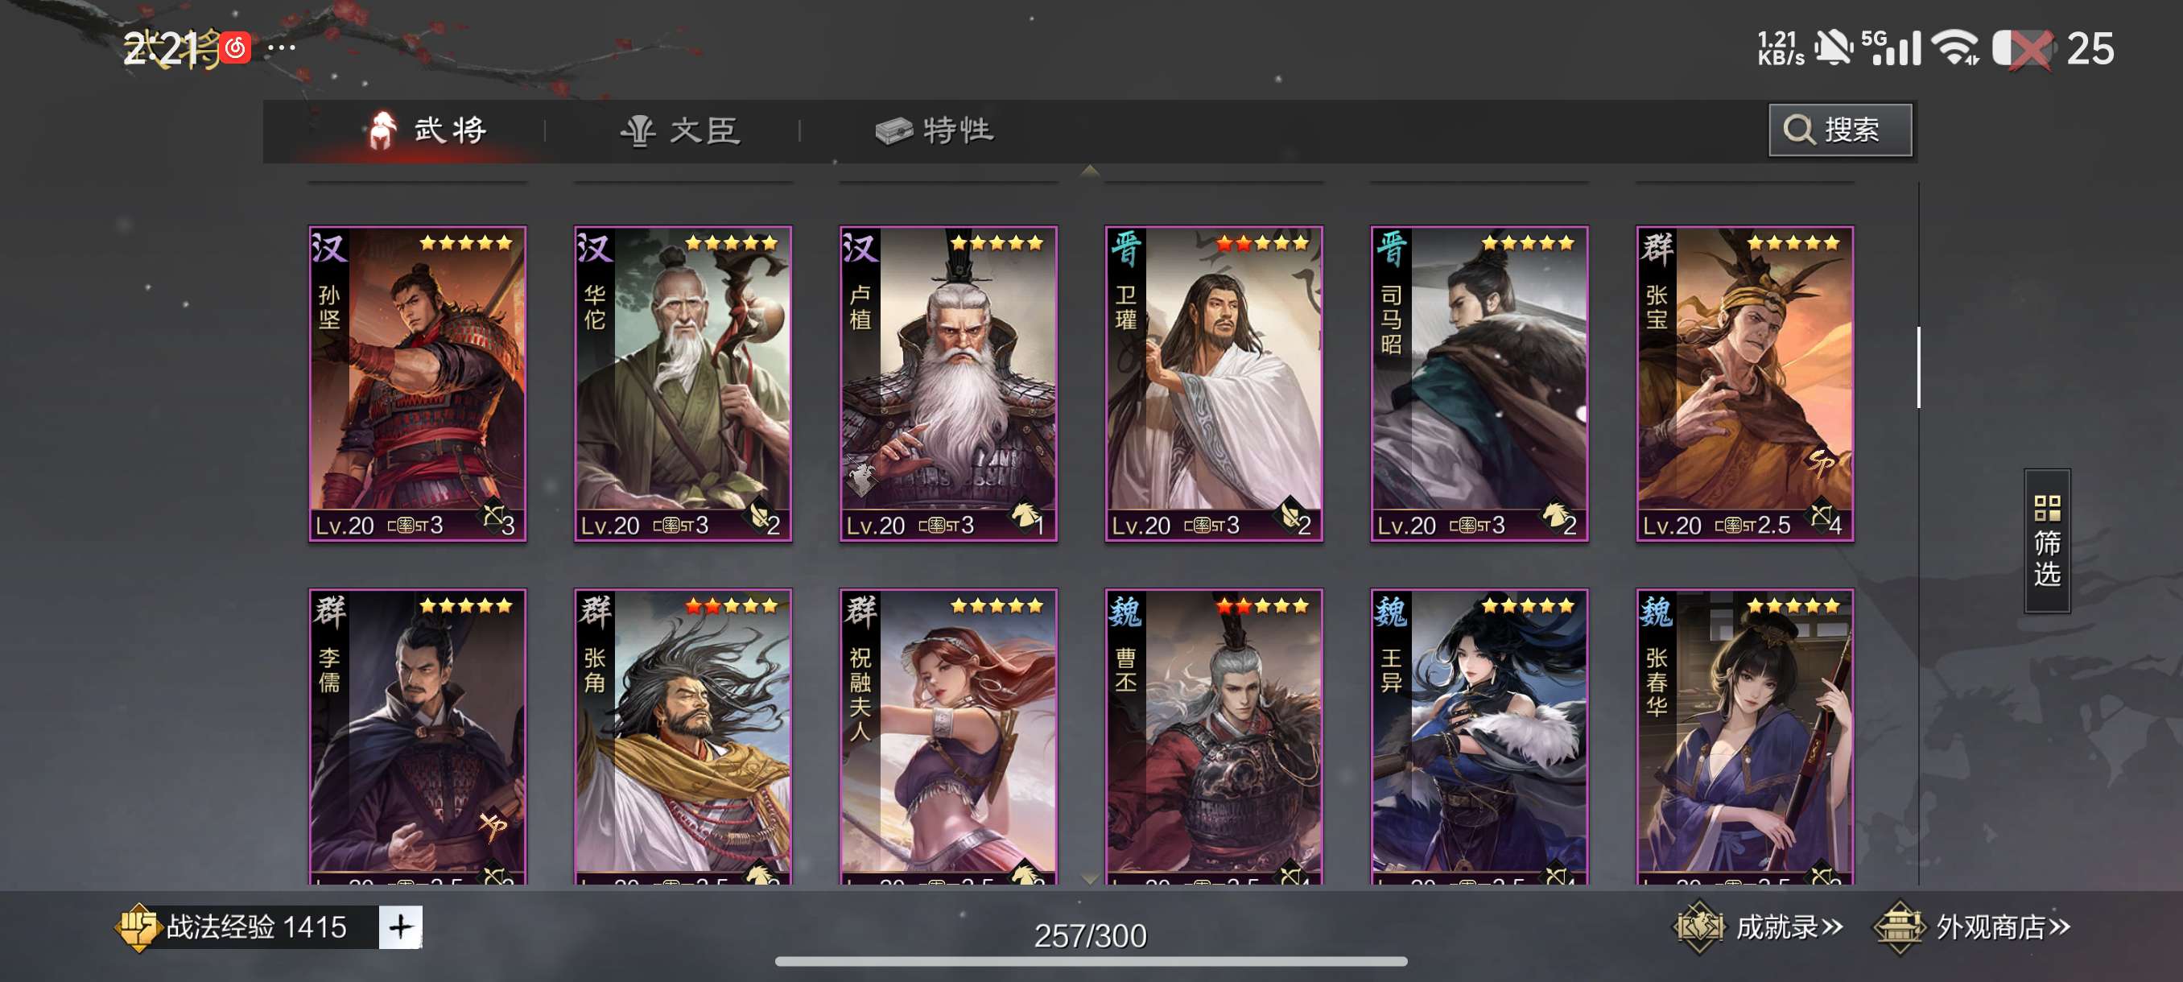Switch to the 武将 generals tab
This screenshot has width=2183, height=982.
(429, 130)
